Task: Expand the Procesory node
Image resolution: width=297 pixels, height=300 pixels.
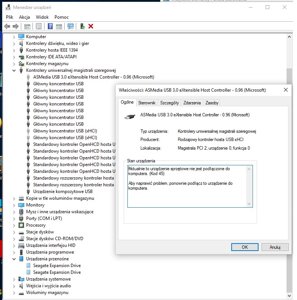Action: pos(14,226)
